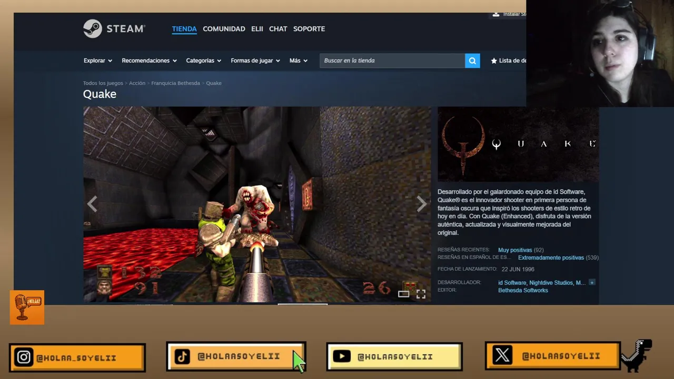Screen dimensions: 674x379
Task: Open Lista de deseados star link
Action: click(508, 61)
